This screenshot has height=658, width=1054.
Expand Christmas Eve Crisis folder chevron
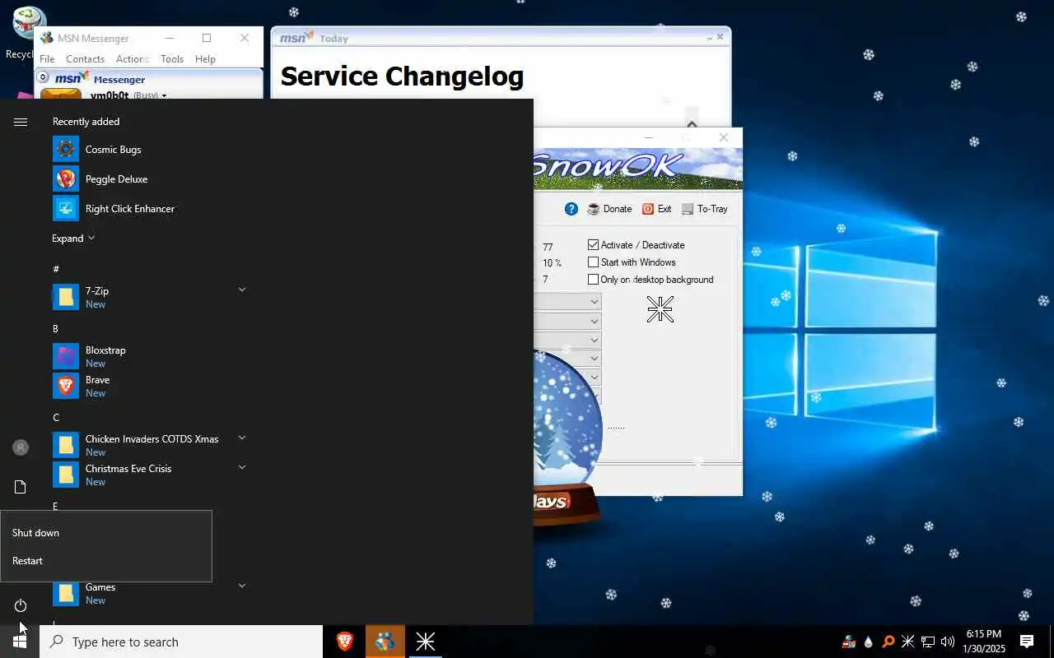pyautogui.click(x=242, y=467)
